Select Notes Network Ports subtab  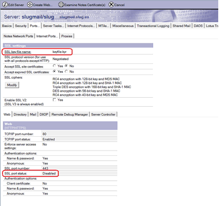(18, 36)
